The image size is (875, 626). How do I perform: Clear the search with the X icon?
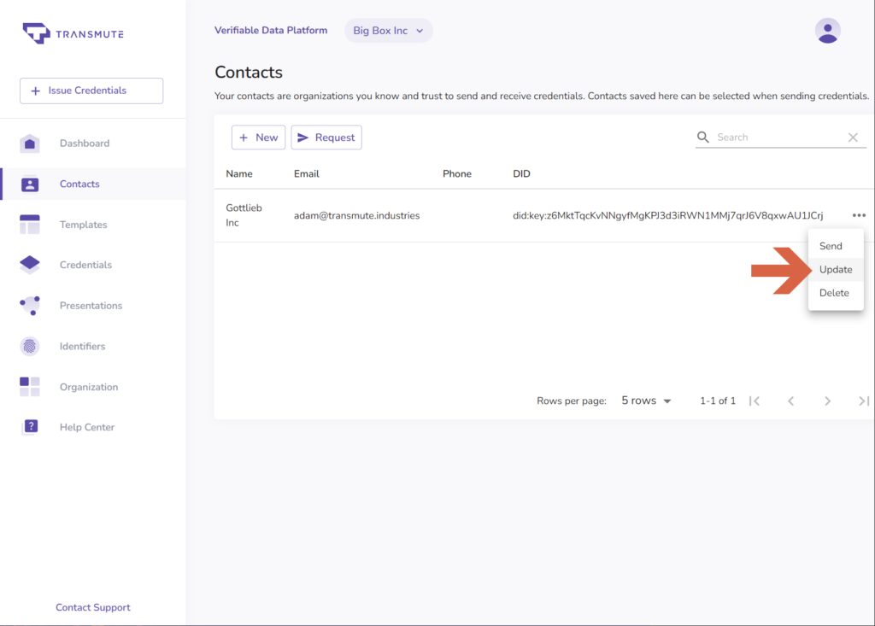tap(853, 137)
